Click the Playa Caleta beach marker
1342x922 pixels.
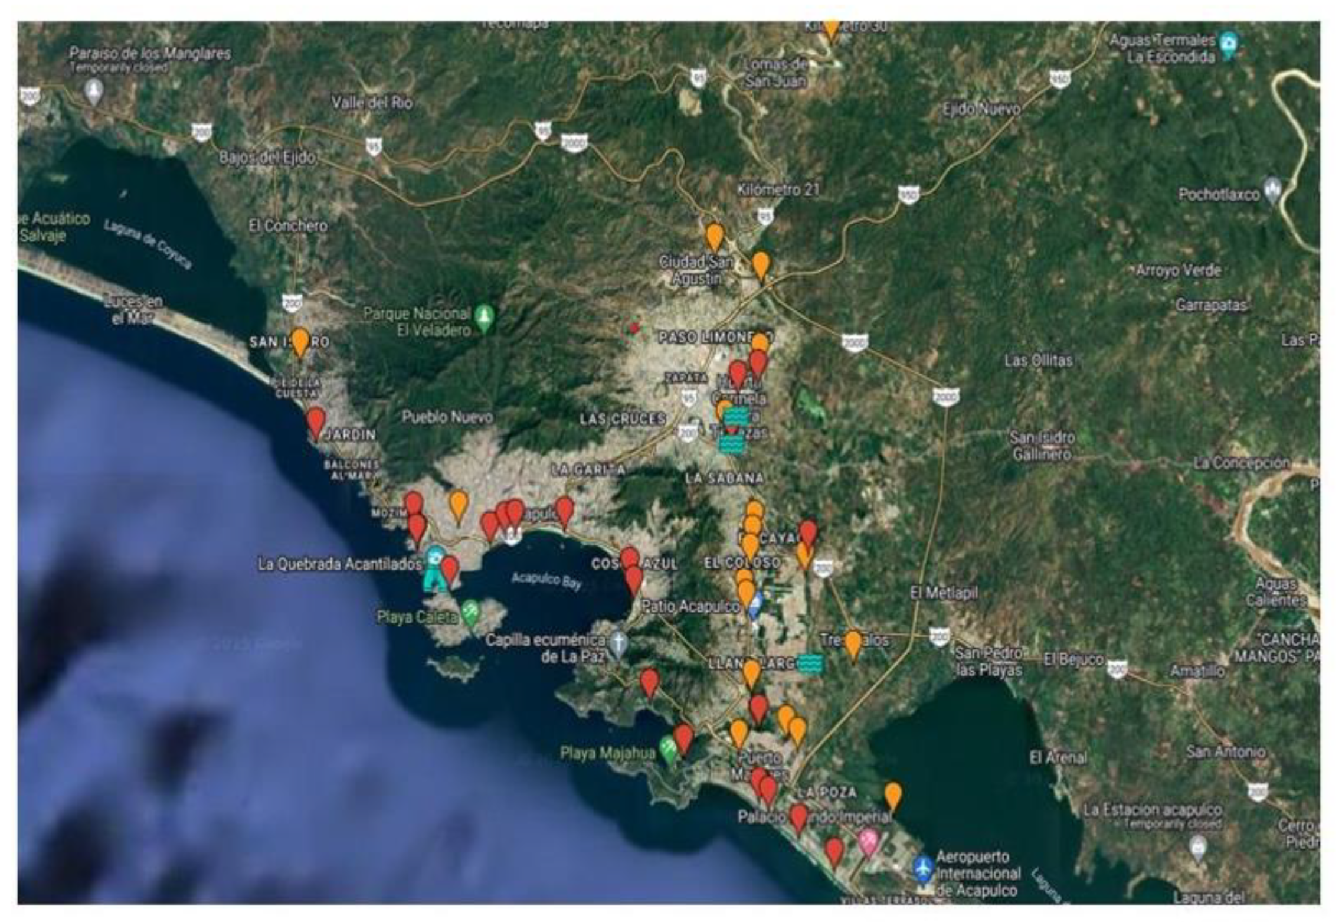[470, 613]
